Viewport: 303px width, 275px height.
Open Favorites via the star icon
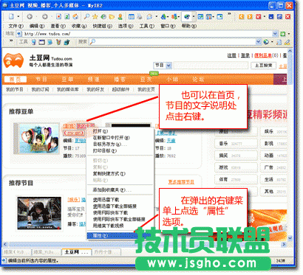95,17
